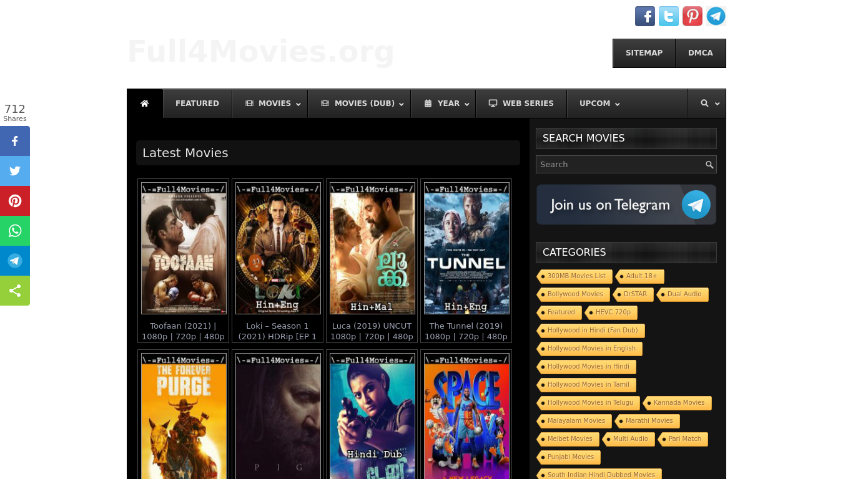Share on Twitter from left sidebar
The height and width of the screenshot is (479, 853).
[15, 171]
